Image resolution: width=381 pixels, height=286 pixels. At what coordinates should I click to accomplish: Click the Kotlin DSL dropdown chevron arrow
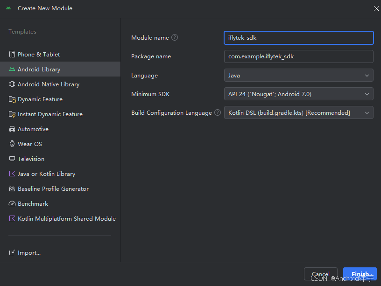tap(367, 113)
